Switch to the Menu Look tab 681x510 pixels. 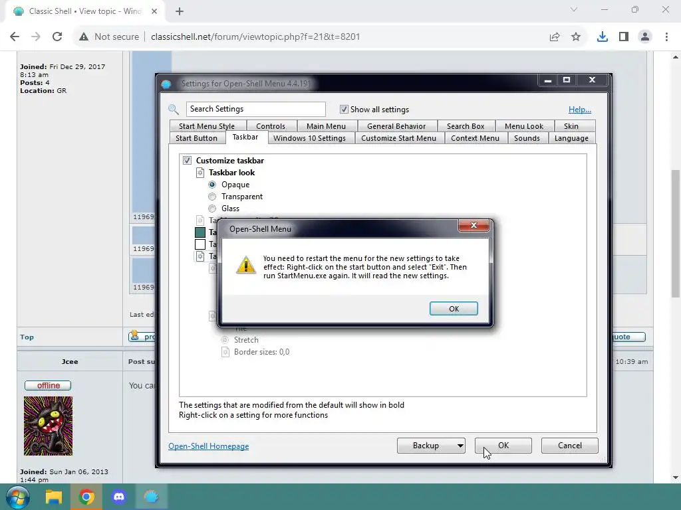click(x=524, y=126)
